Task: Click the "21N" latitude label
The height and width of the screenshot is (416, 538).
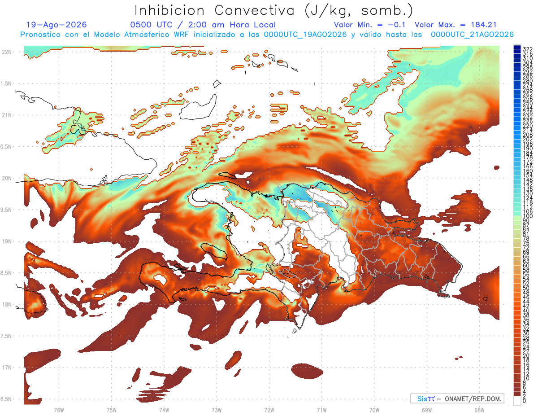Action: 7,115
